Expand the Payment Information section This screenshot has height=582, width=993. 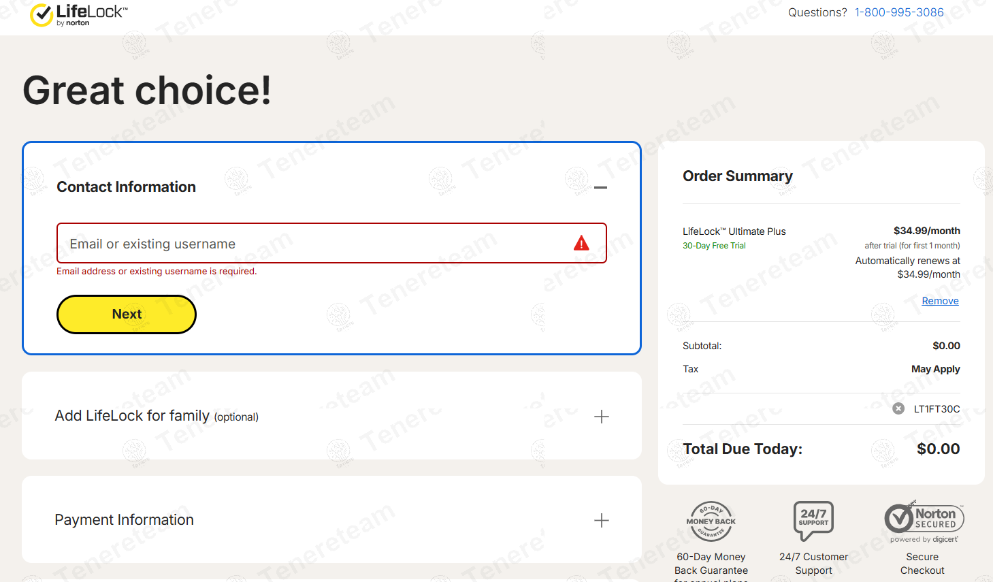click(x=602, y=521)
